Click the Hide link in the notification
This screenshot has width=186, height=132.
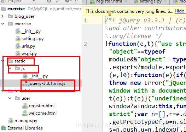coord(180,11)
